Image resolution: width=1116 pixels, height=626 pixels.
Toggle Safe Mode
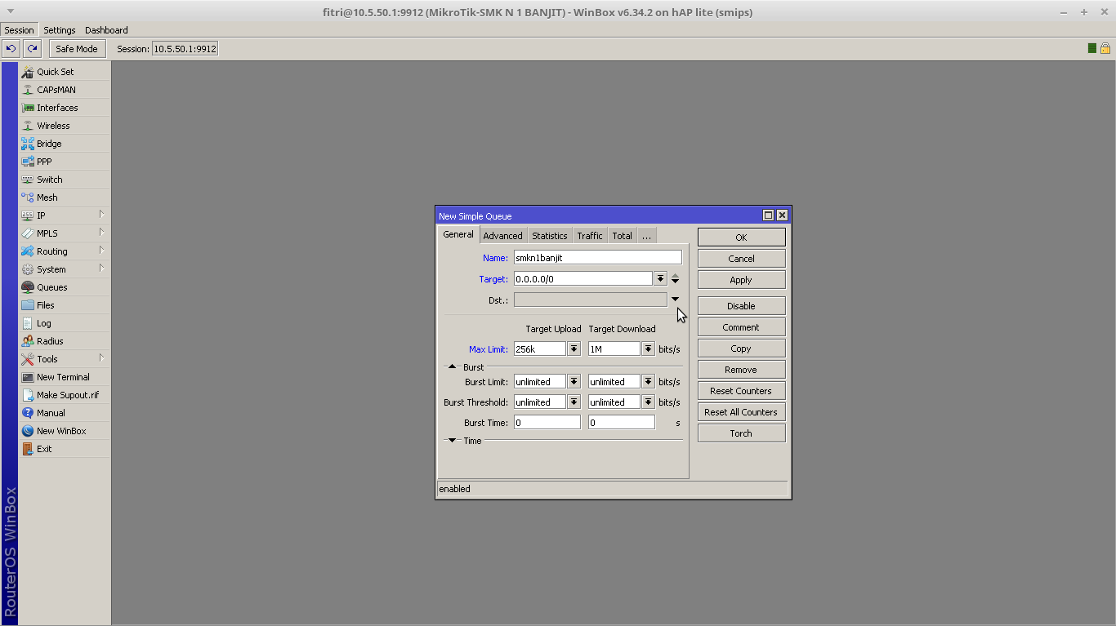click(77, 49)
